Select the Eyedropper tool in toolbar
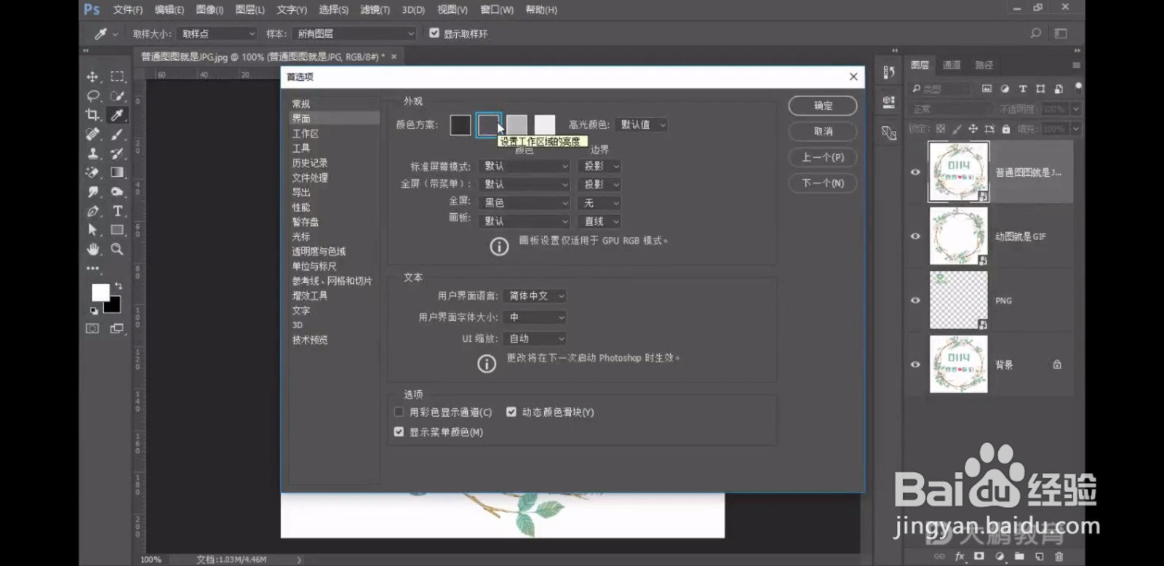 [116, 115]
